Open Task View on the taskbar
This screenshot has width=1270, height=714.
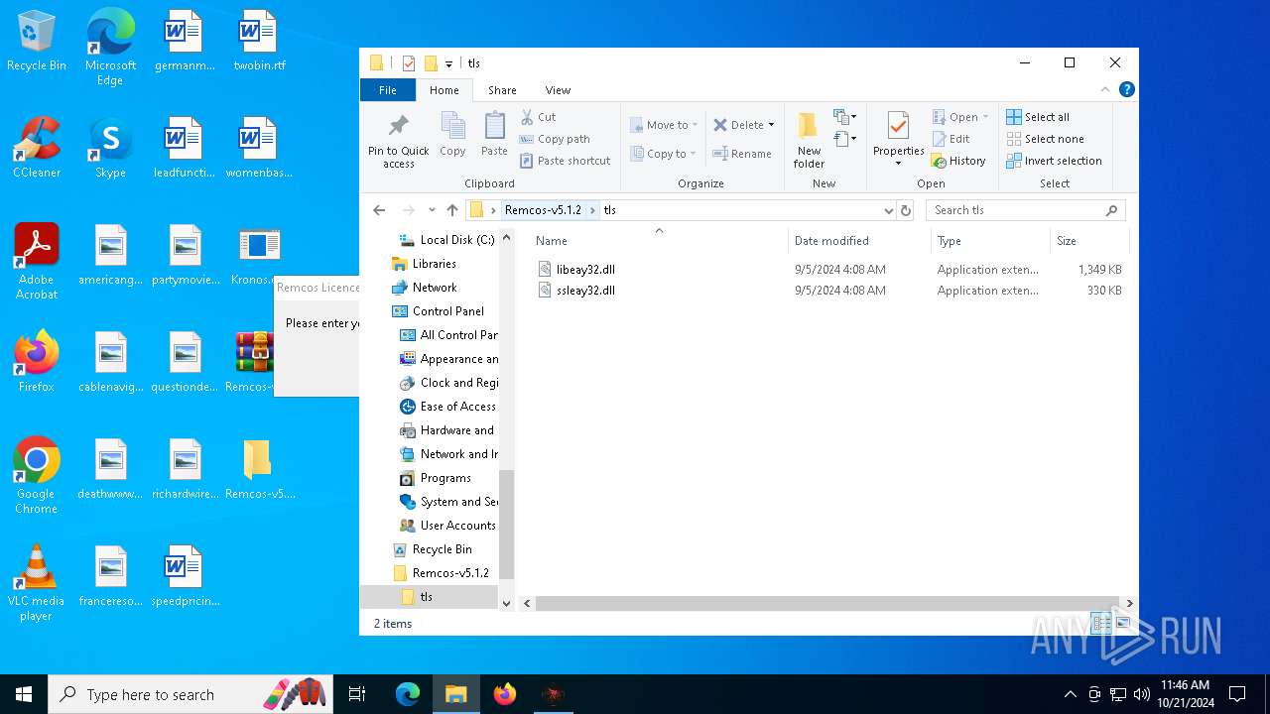pyautogui.click(x=357, y=694)
